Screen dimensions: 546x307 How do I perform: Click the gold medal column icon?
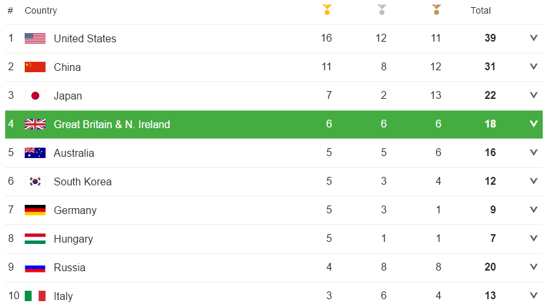327,9
